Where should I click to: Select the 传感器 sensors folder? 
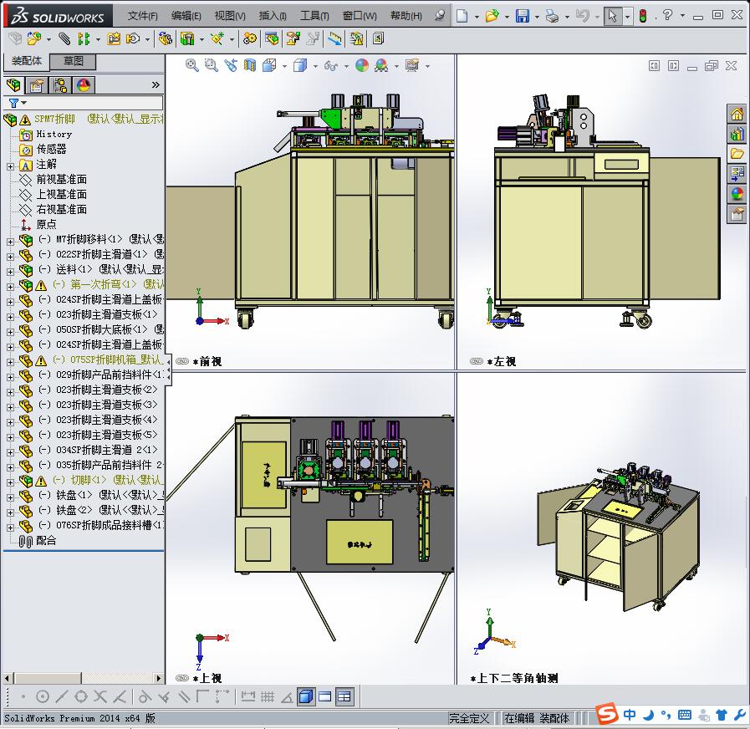point(51,150)
